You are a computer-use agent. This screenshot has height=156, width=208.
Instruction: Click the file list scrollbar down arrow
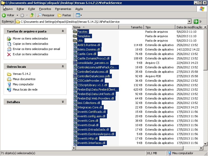coord(205,144)
